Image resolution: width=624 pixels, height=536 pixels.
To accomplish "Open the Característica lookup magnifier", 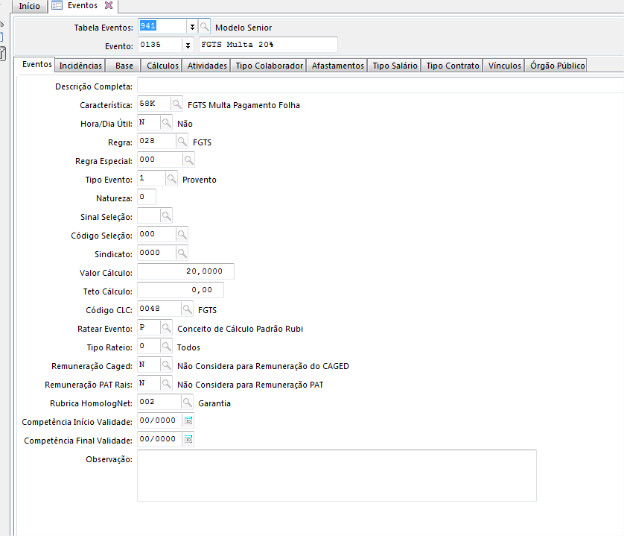I will pos(176,104).
